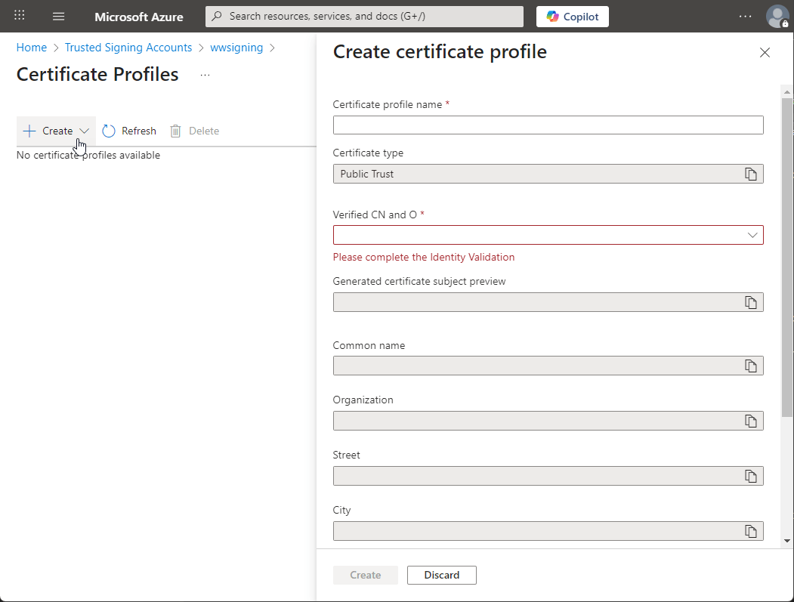Expand the Create button's dropdown chevron
This screenshot has width=794, height=602.
tap(83, 130)
